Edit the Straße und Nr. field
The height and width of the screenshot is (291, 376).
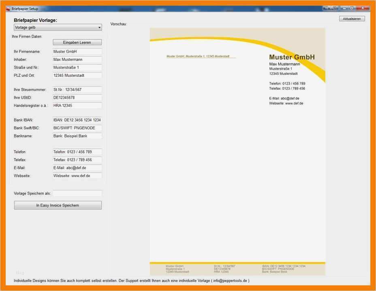click(x=77, y=67)
